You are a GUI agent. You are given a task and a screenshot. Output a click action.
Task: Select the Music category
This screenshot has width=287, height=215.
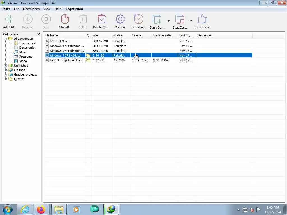23,52
